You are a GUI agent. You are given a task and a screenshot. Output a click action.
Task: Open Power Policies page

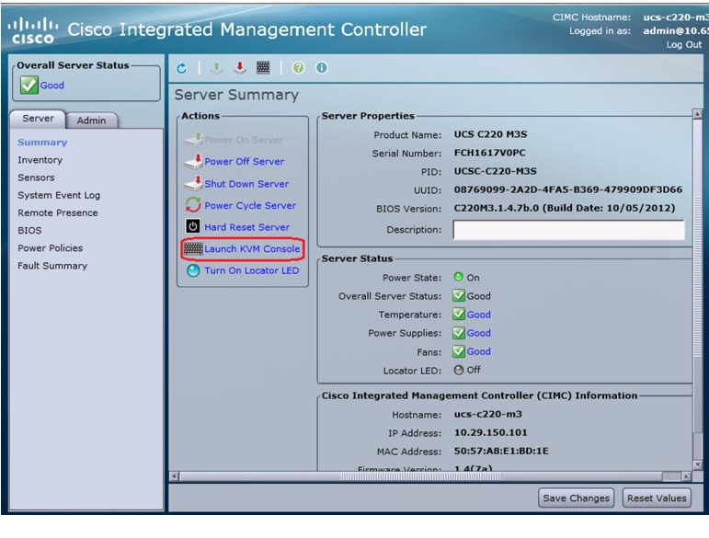click(51, 248)
